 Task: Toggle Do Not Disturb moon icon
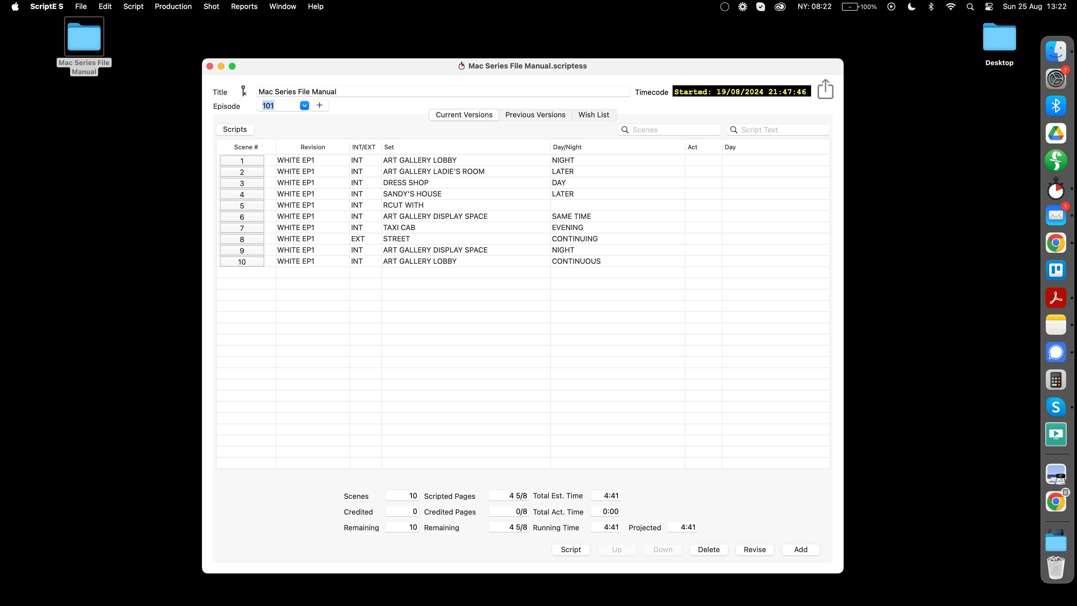912,7
